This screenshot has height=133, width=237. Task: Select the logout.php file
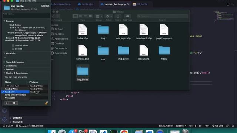coord(144,50)
